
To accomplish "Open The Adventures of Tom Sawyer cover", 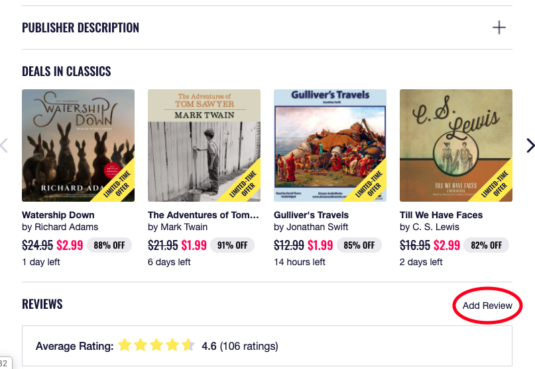I will pyautogui.click(x=204, y=145).
